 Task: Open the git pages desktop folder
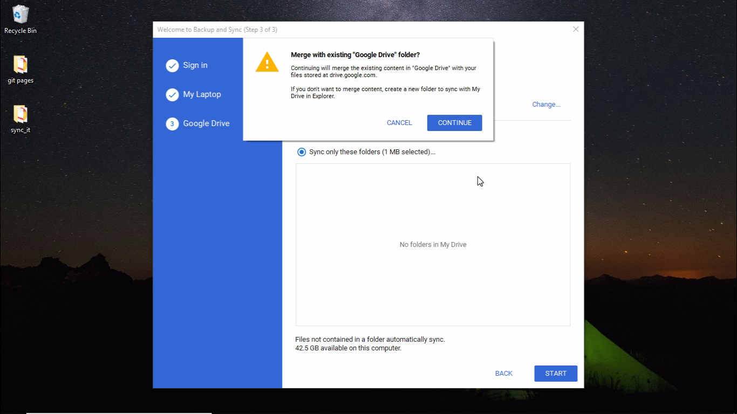(x=20, y=65)
